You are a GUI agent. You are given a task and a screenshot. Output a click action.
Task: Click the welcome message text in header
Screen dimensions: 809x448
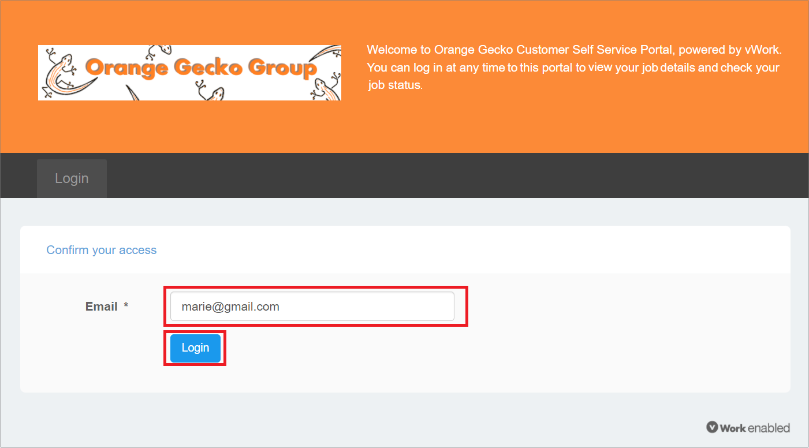[574, 68]
